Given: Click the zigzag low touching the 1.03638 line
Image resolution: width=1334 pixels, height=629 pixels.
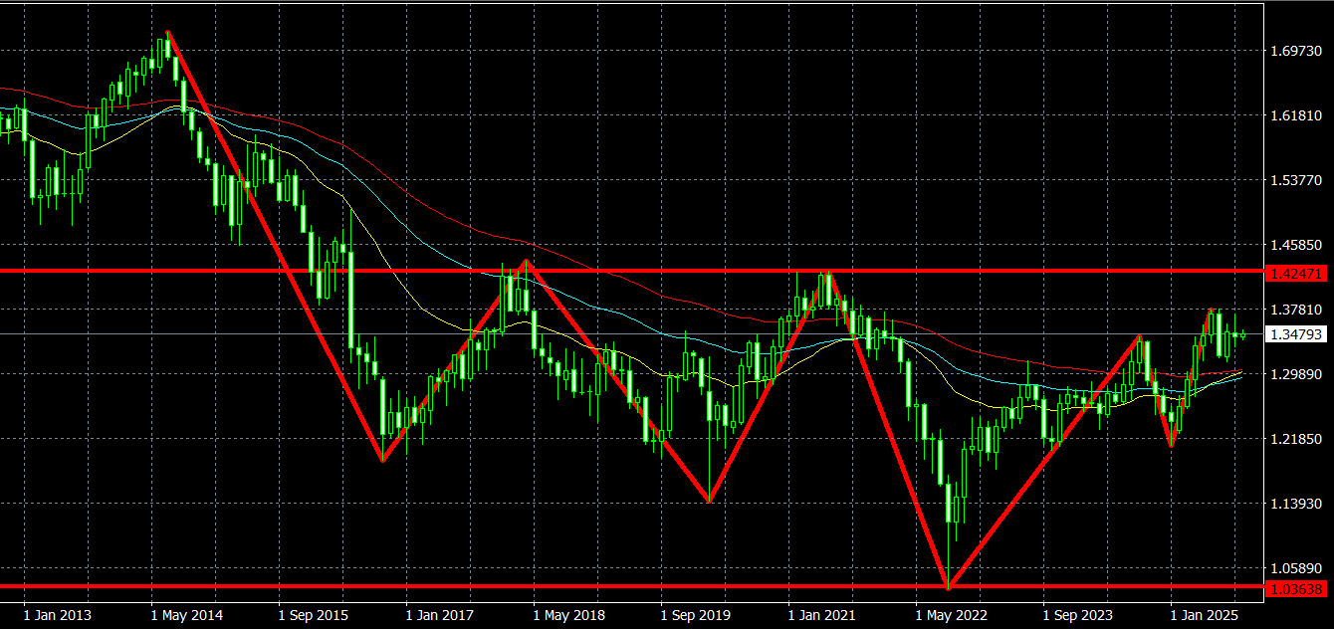Looking at the screenshot, I should pyautogui.click(x=949, y=586).
